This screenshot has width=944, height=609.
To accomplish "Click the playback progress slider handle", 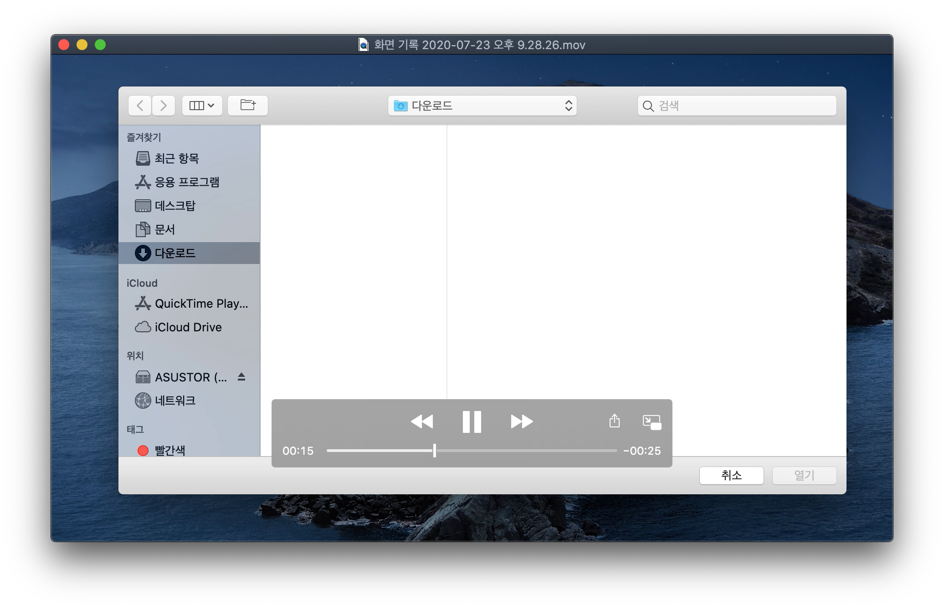I will click(435, 451).
